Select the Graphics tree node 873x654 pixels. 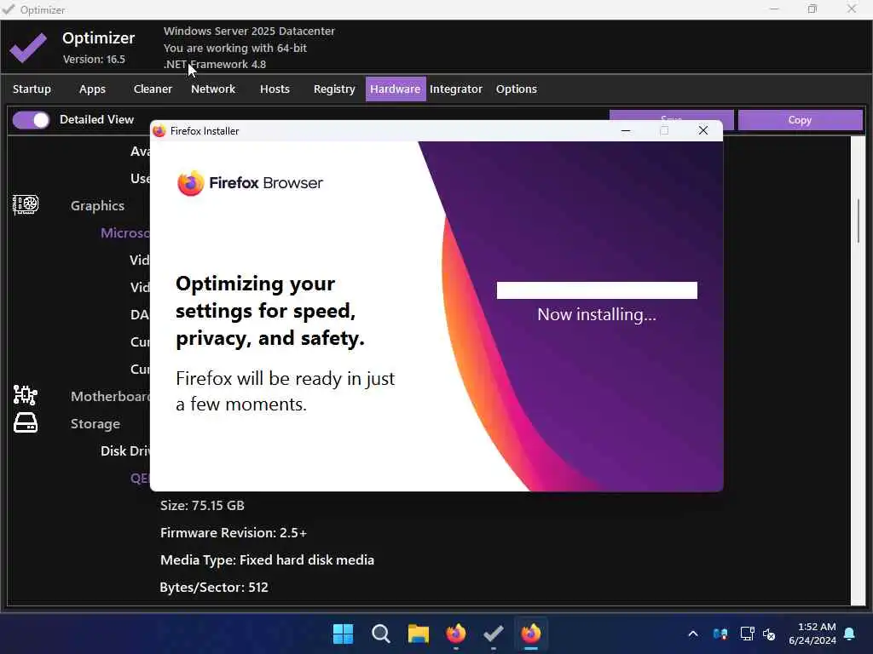(x=97, y=206)
